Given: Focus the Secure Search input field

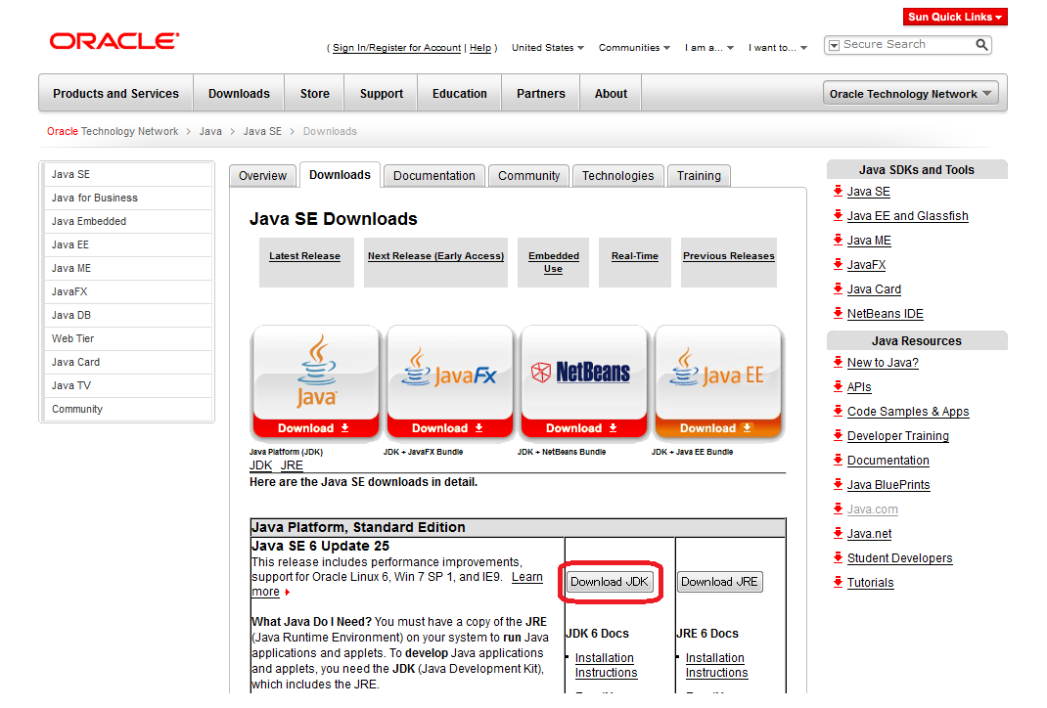Looking at the screenshot, I should (x=907, y=45).
